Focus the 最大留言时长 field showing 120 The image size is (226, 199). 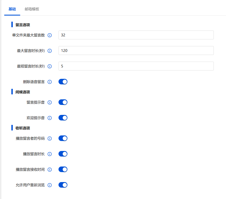136,51
